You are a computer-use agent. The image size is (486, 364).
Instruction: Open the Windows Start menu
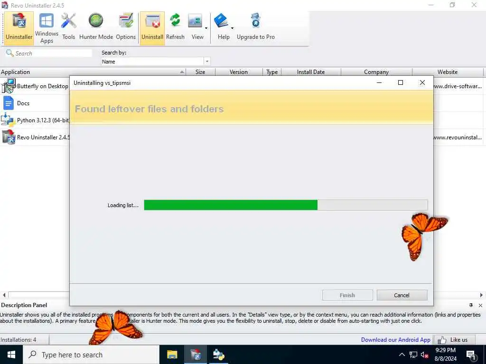(x=11, y=355)
